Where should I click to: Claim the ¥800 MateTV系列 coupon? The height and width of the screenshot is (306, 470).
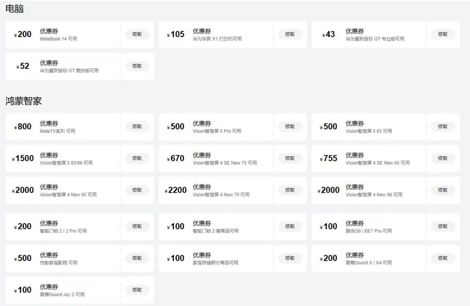[x=137, y=127]
